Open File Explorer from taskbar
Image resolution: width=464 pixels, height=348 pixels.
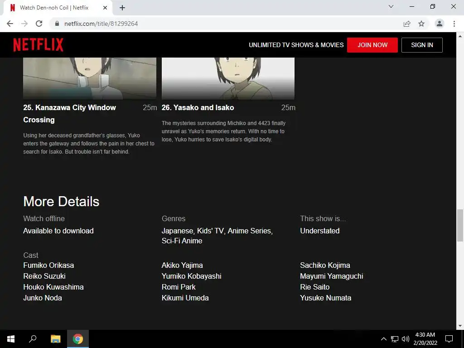(55, 339)
